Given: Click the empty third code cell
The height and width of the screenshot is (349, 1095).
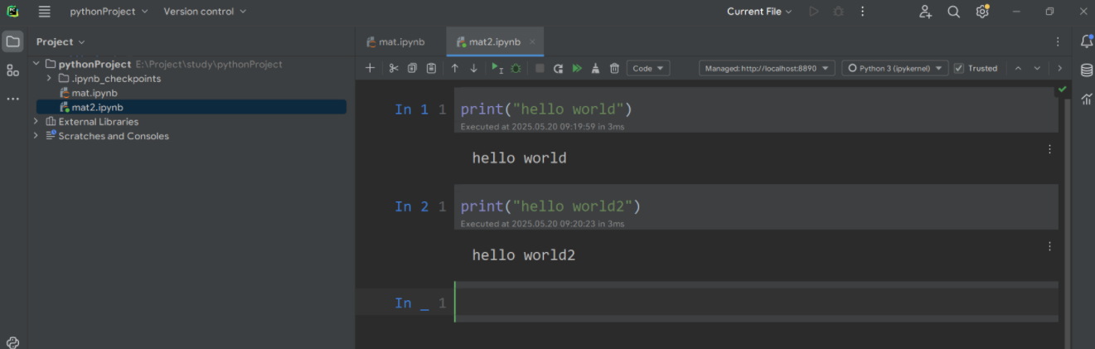Looking at the screenshot, I should (756, 303).
